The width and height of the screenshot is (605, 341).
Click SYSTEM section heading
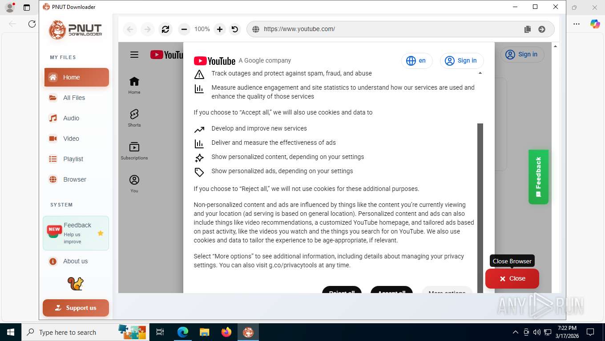[x=61, y=205]
